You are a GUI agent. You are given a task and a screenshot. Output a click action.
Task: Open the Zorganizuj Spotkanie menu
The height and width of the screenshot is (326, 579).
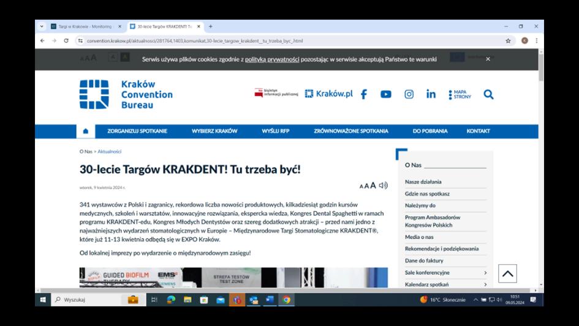click(x=137, y=131)
